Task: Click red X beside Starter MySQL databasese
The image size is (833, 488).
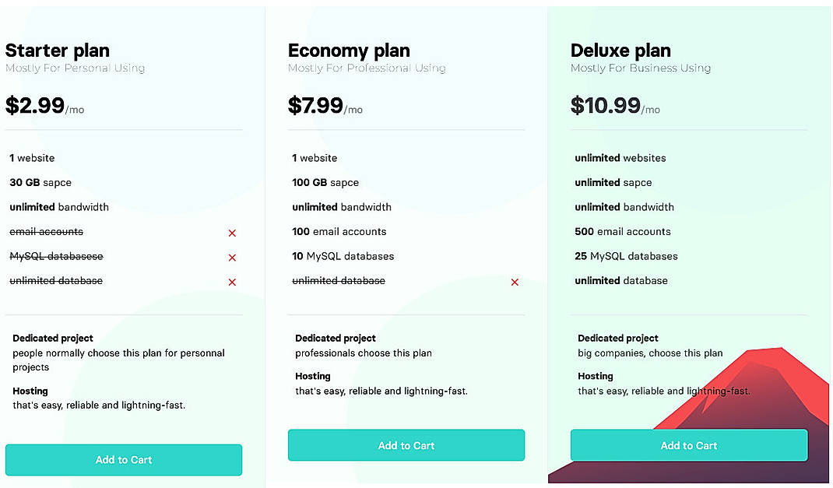Action: point(232,258)
